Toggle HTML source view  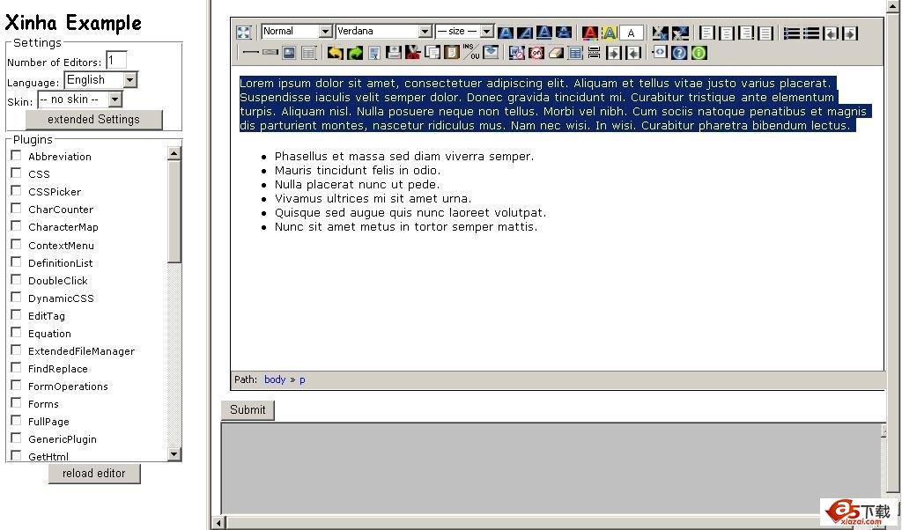pos(659,52)
